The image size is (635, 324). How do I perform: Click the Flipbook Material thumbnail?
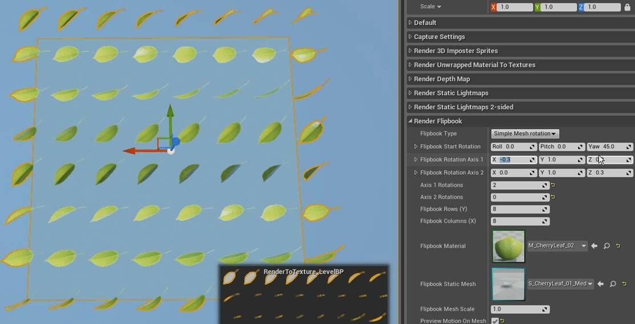click(508, 247)
